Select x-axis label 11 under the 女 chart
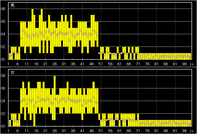Viewport: 197px width, 134px height. point(27,131)
